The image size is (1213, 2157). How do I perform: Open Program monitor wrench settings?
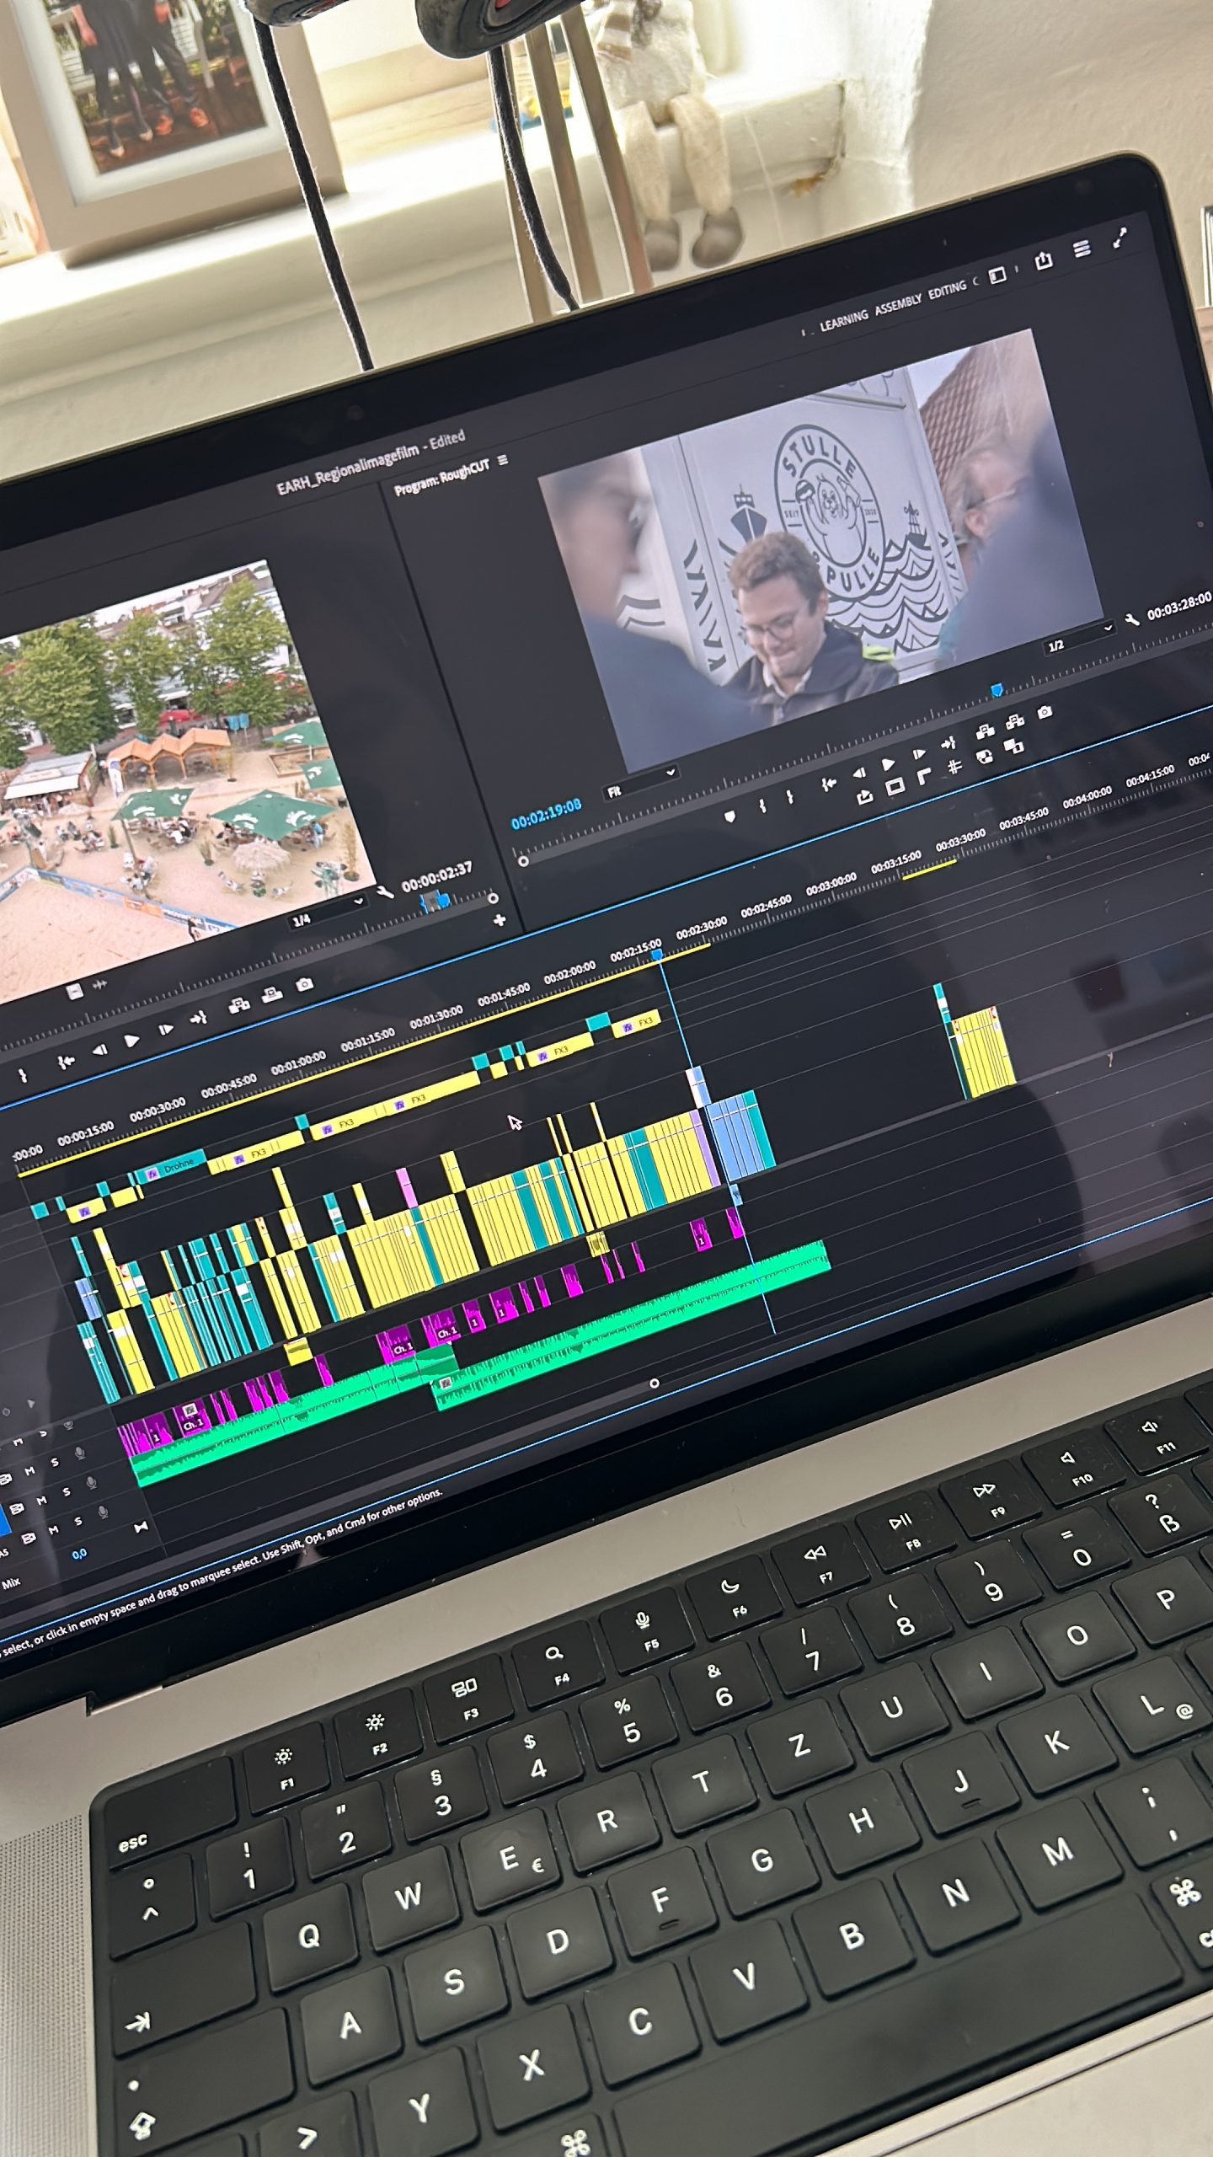[1132, 619]
